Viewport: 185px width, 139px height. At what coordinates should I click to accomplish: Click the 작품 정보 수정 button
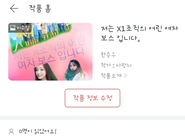(x=92, y=98)
